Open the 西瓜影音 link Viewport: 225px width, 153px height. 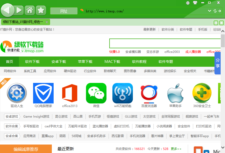[x=118, y=136]
